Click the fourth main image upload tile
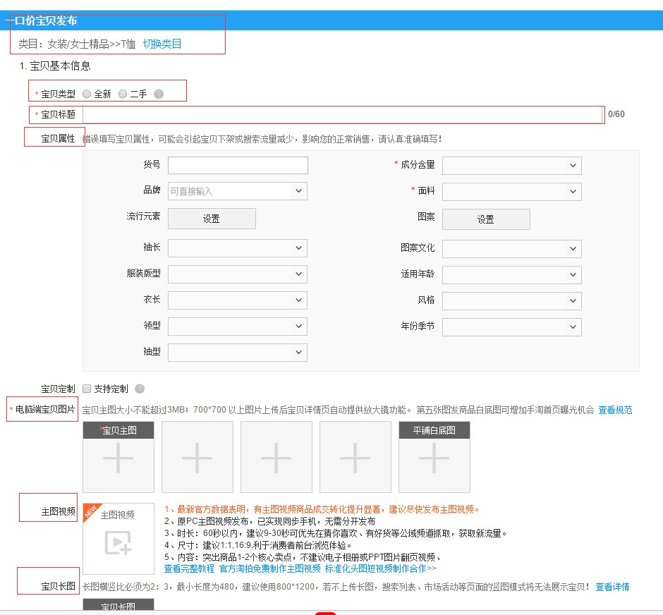 tap(355, 458)
